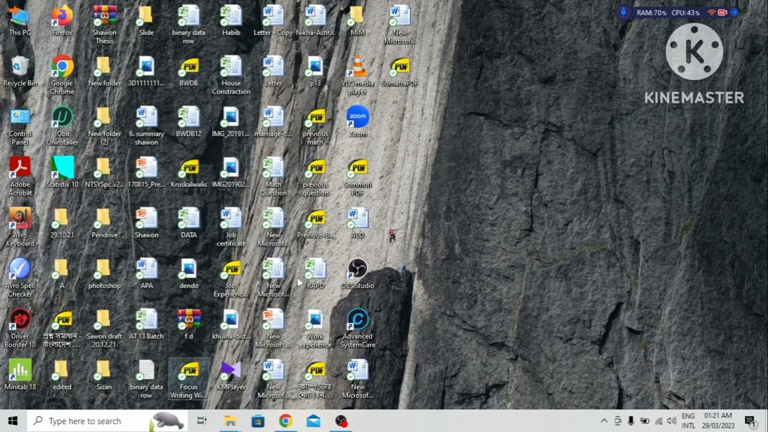
Task: Select the dendo image file
Action: click(188, 274)
